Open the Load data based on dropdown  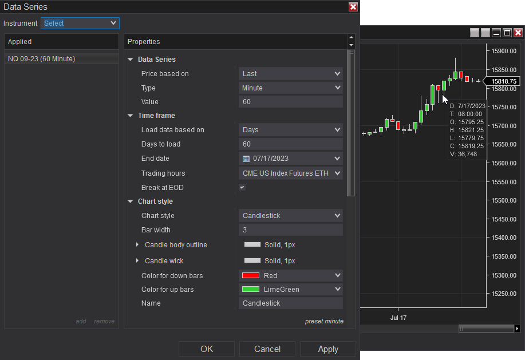click(291, 130)
